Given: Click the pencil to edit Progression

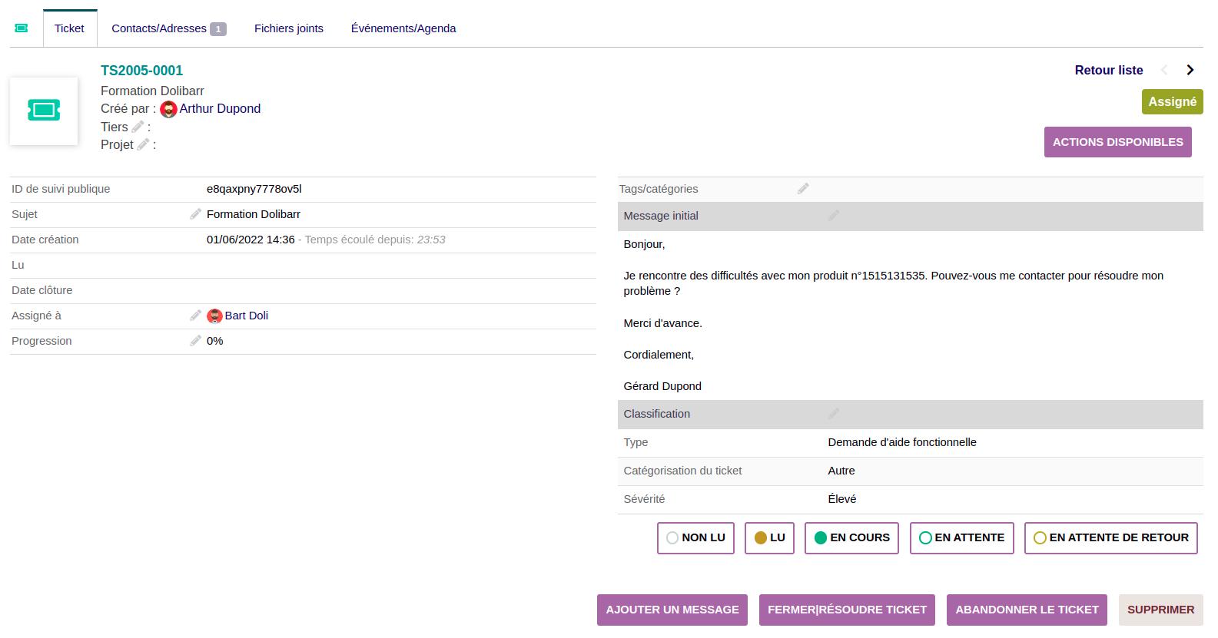Looking at the screenshot, I should coord(196,341).
